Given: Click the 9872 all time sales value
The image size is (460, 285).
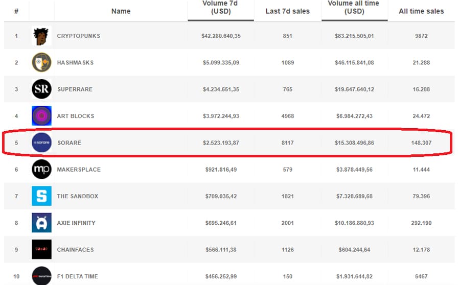Looking at the screenshot, I should 421,36.
